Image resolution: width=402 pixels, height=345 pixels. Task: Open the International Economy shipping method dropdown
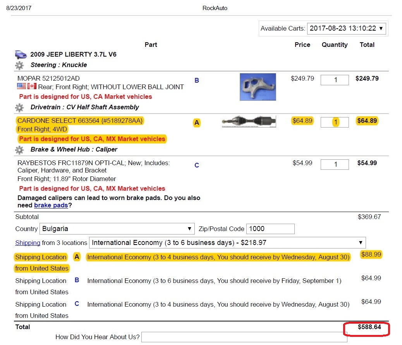coord(227,243)
